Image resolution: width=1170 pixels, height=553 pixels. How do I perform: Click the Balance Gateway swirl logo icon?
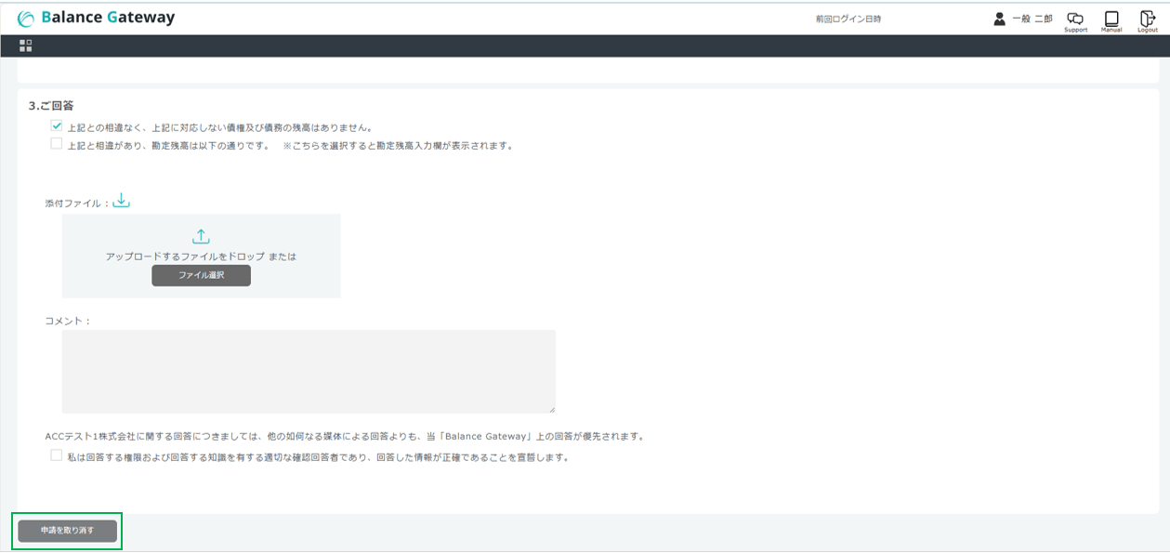(26, 19)
